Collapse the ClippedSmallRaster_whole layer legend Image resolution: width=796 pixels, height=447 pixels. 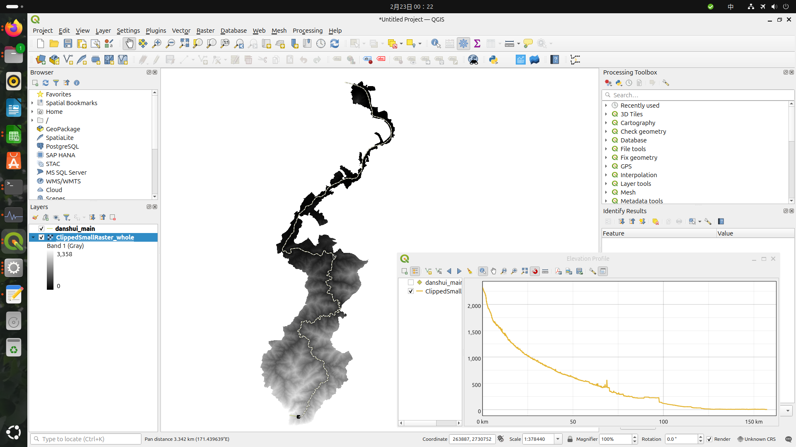coord(33,237)
